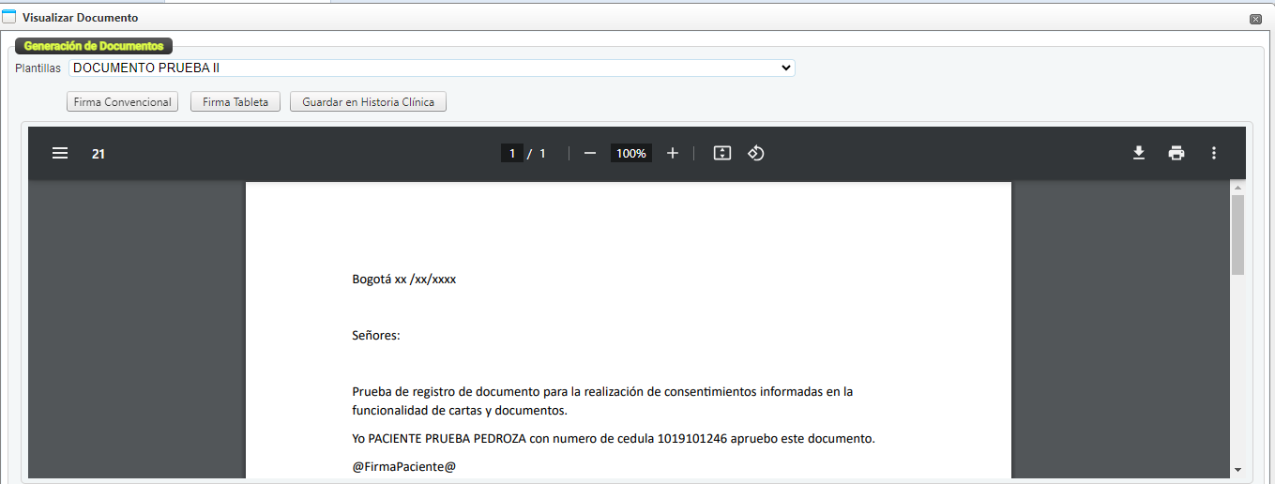Click the Señores: line in document
This screenshot has height=484, width=1275.
point(376,336)
